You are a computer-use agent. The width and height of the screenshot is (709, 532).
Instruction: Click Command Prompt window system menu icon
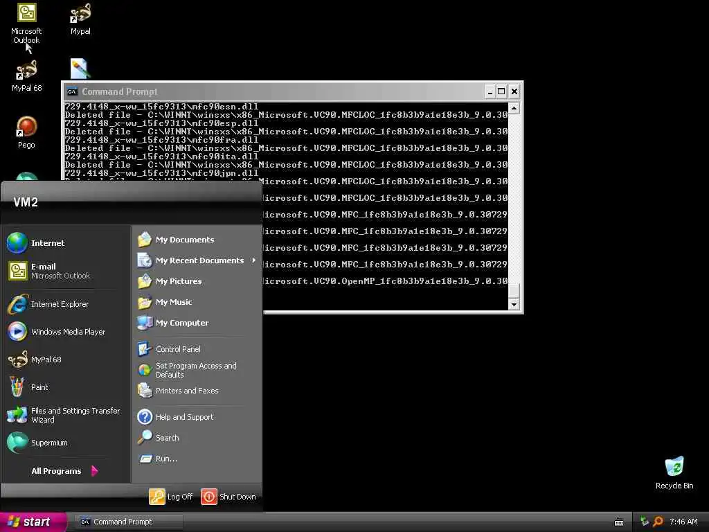point(72,92)
